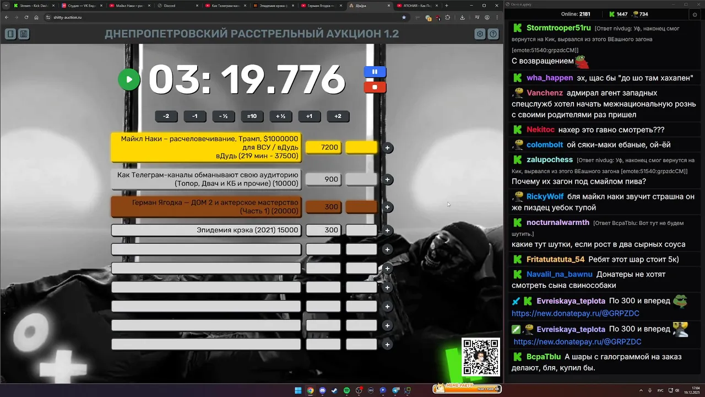This screenshot has width=705, height=397.
Task: Open browser extensions puzzle icon
Action: (448, 17)
